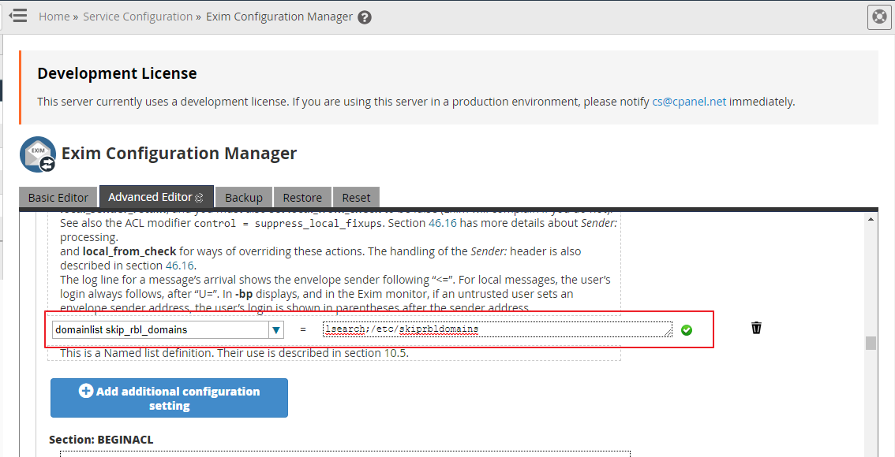Open the Reset tab
Screen dimensions: 895x457
click(x=356, y=198)
